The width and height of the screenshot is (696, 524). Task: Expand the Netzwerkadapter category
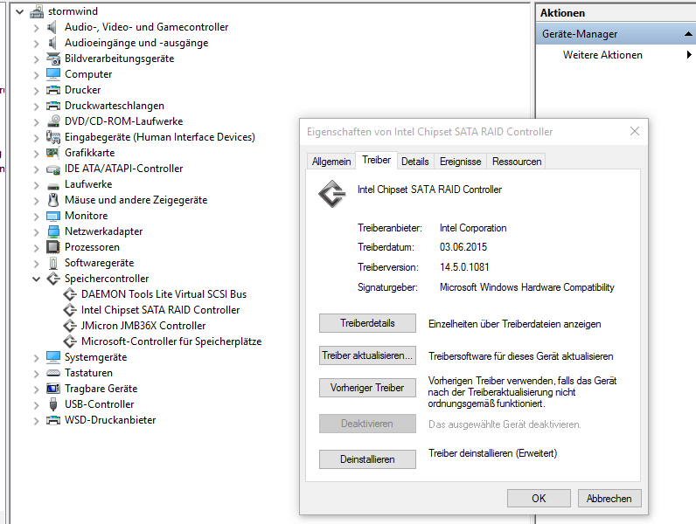click(x=37, y=231)
